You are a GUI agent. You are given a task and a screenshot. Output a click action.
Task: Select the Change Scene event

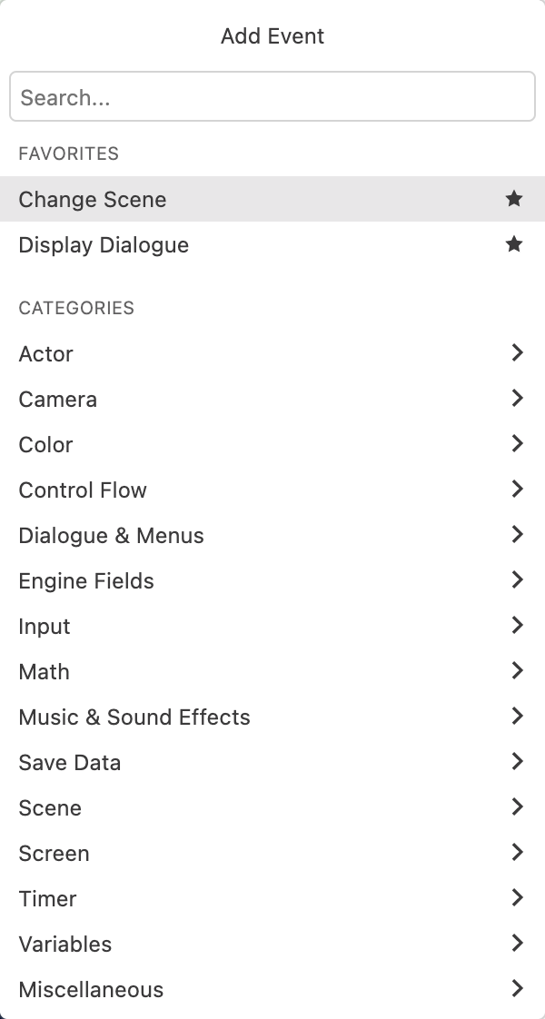point(93,200)
